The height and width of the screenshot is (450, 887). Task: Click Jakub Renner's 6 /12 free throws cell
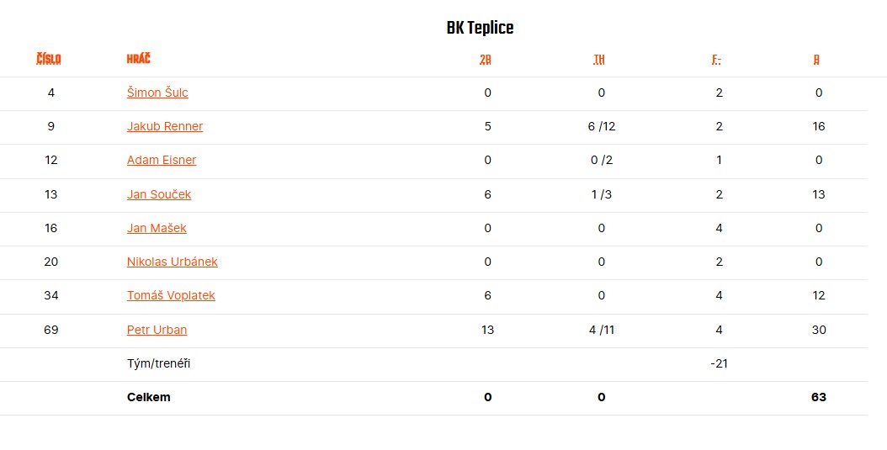[602, 127]
